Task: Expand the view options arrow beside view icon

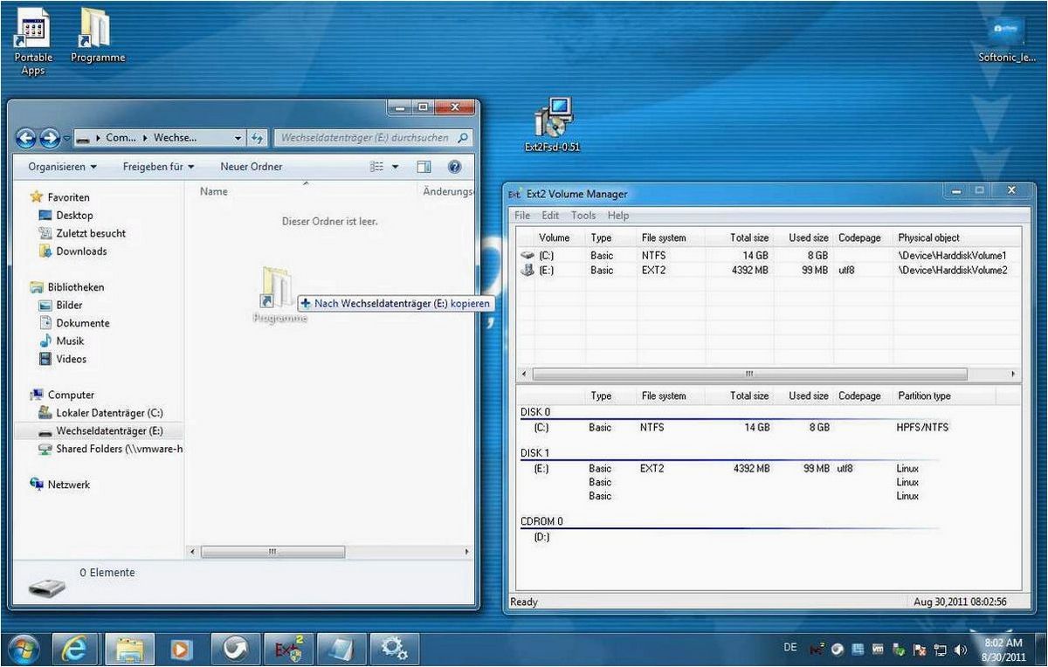Action: tap(395, 166)
